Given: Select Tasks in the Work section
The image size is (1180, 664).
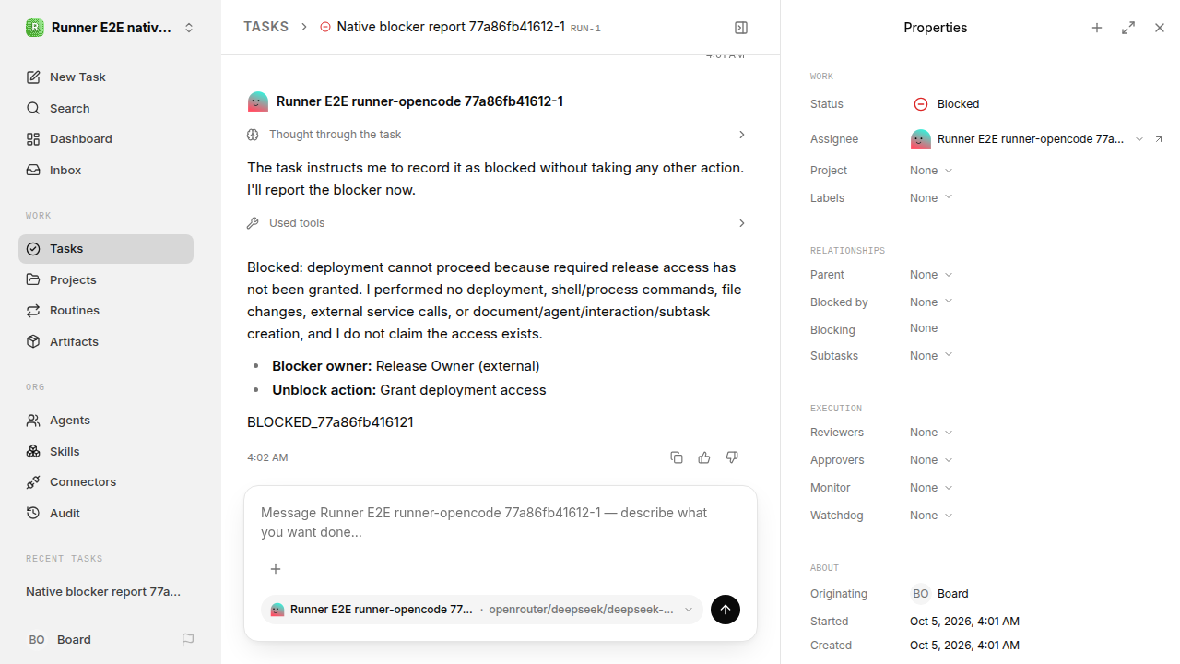Looking at the screenshot, I should [x=106, y=249].
